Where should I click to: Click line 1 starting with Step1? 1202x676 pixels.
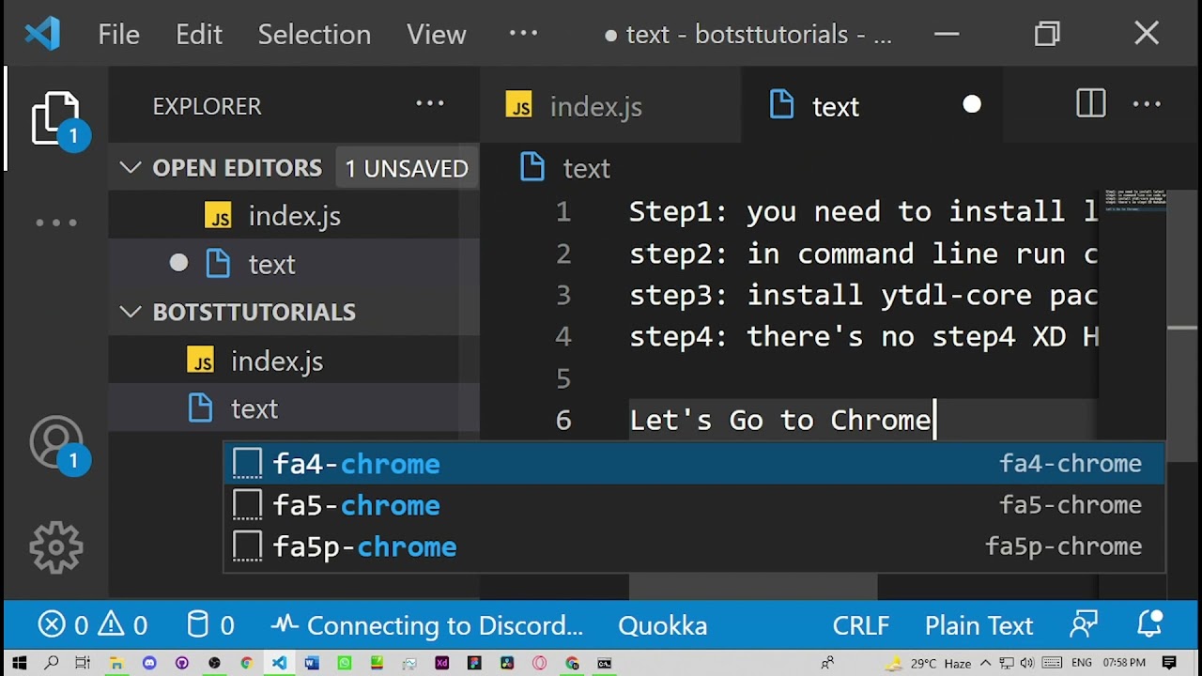(x=863, y=211)
